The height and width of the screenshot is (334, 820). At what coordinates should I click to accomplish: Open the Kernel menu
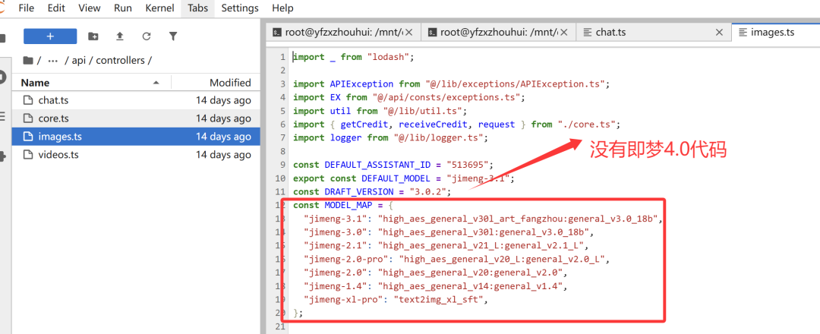coord(160,8)
